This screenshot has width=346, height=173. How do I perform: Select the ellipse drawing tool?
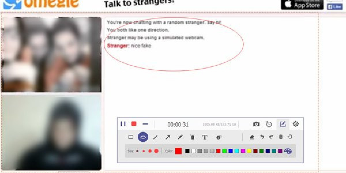click(x=143, y=137)
